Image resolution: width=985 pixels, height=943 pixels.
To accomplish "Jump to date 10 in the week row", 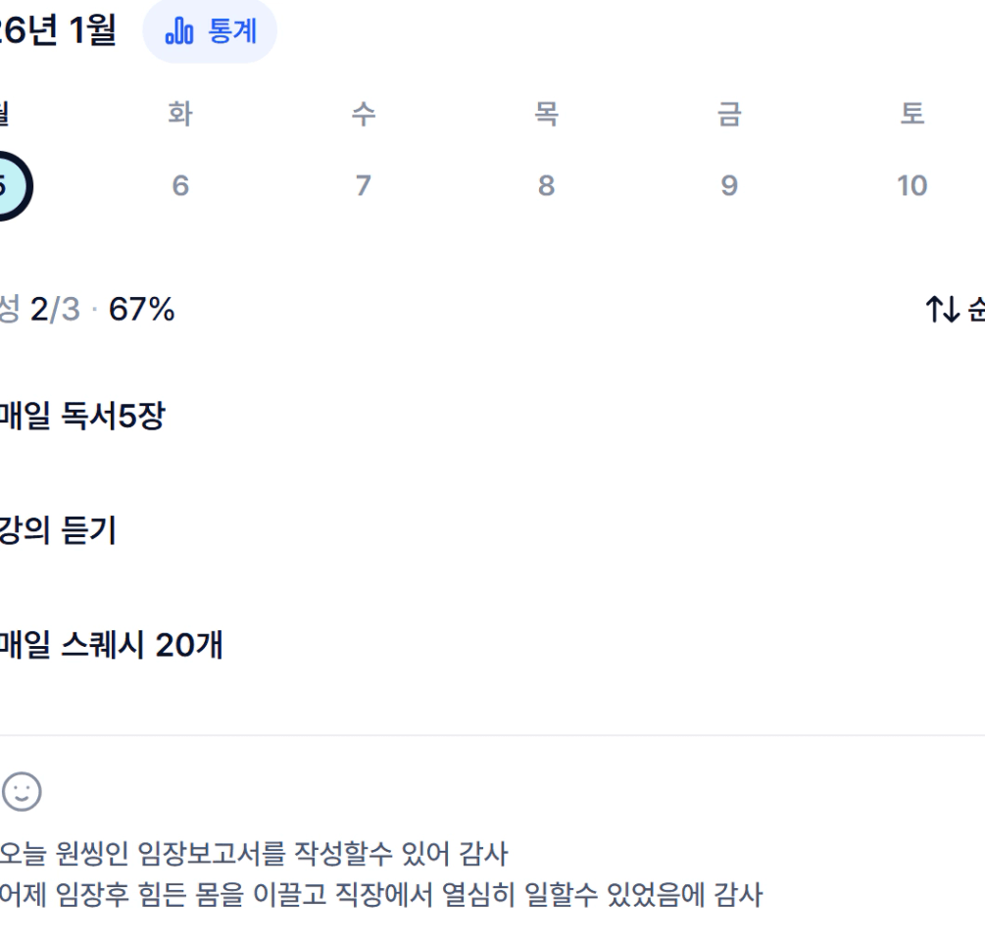I will [x=911, y=186].
